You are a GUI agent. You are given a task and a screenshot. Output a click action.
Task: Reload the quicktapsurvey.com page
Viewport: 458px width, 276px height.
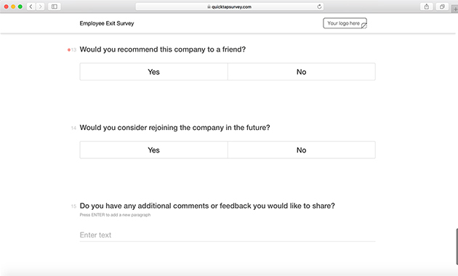(x=319, y=7)
